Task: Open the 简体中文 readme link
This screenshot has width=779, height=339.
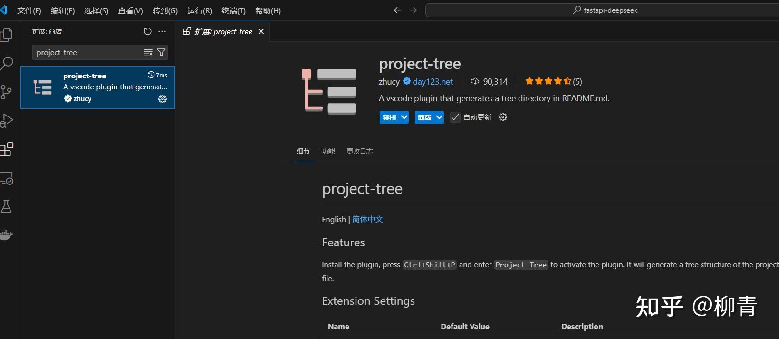Action: pos(367,219)
